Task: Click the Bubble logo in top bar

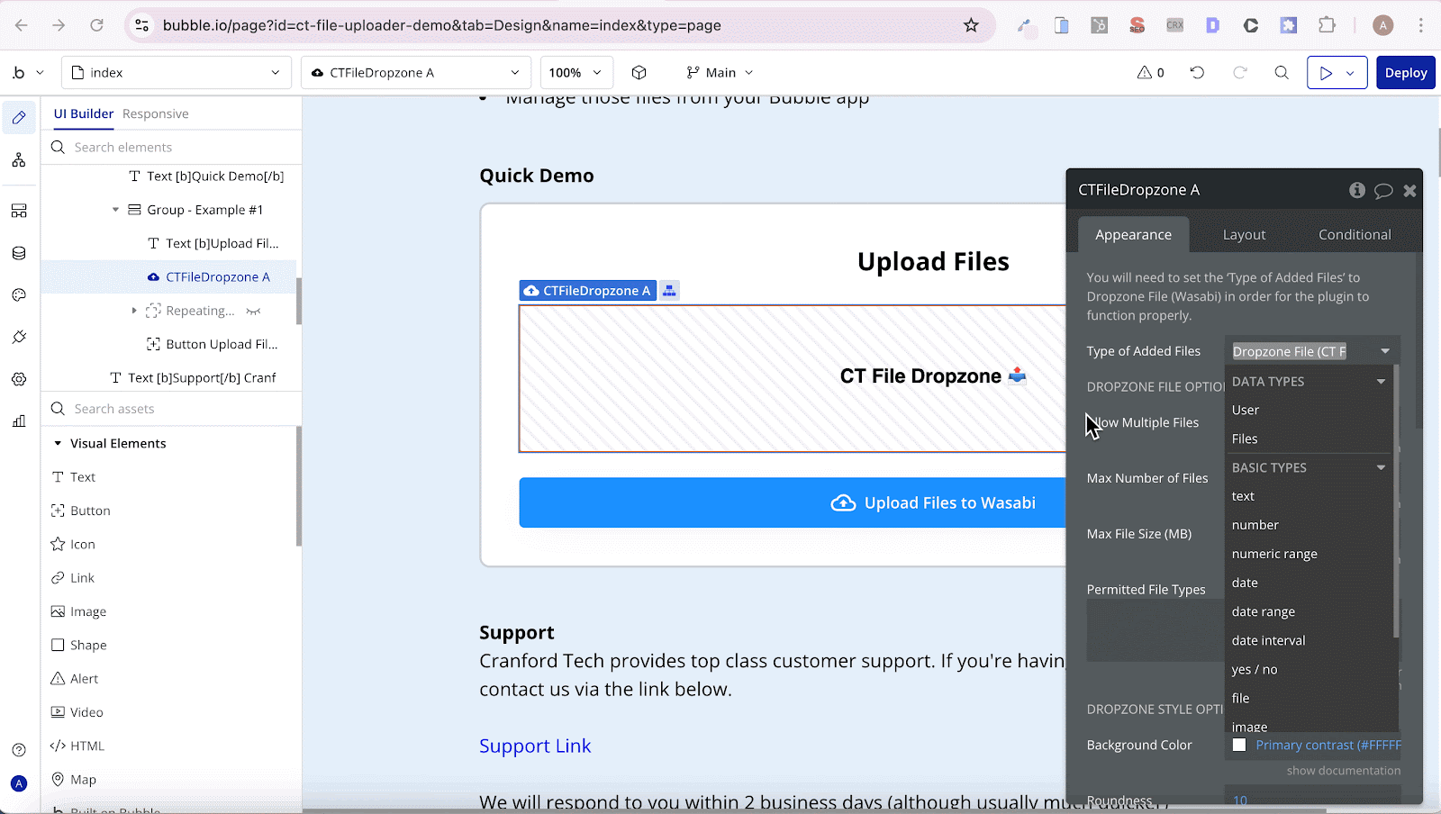Action: click(19, 73)
